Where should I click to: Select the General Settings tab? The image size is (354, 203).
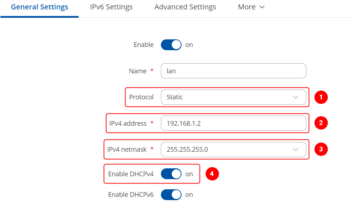click(39, 7)
